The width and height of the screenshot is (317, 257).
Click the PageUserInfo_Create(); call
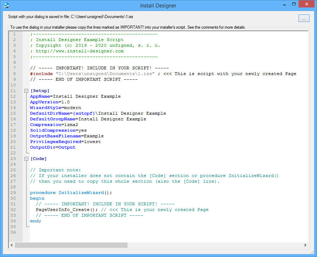67,210
